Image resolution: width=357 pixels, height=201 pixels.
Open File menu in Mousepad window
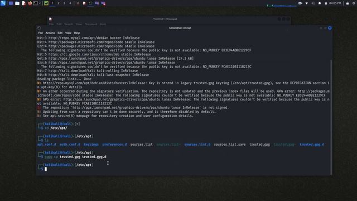[x=51, y=24]
